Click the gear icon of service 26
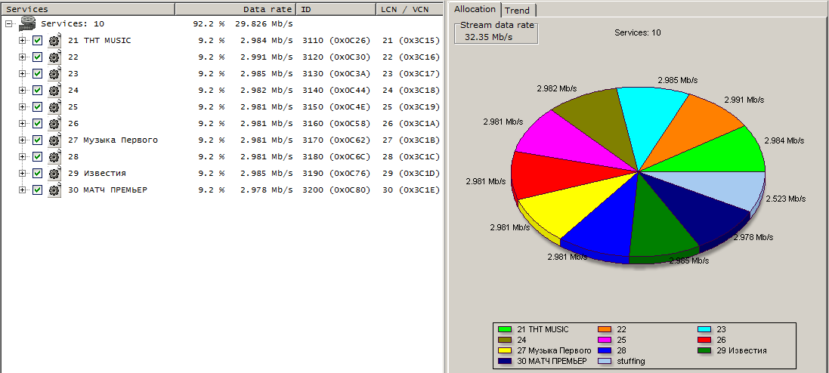This screenshot has height=373, width=829. pos(54,123)
